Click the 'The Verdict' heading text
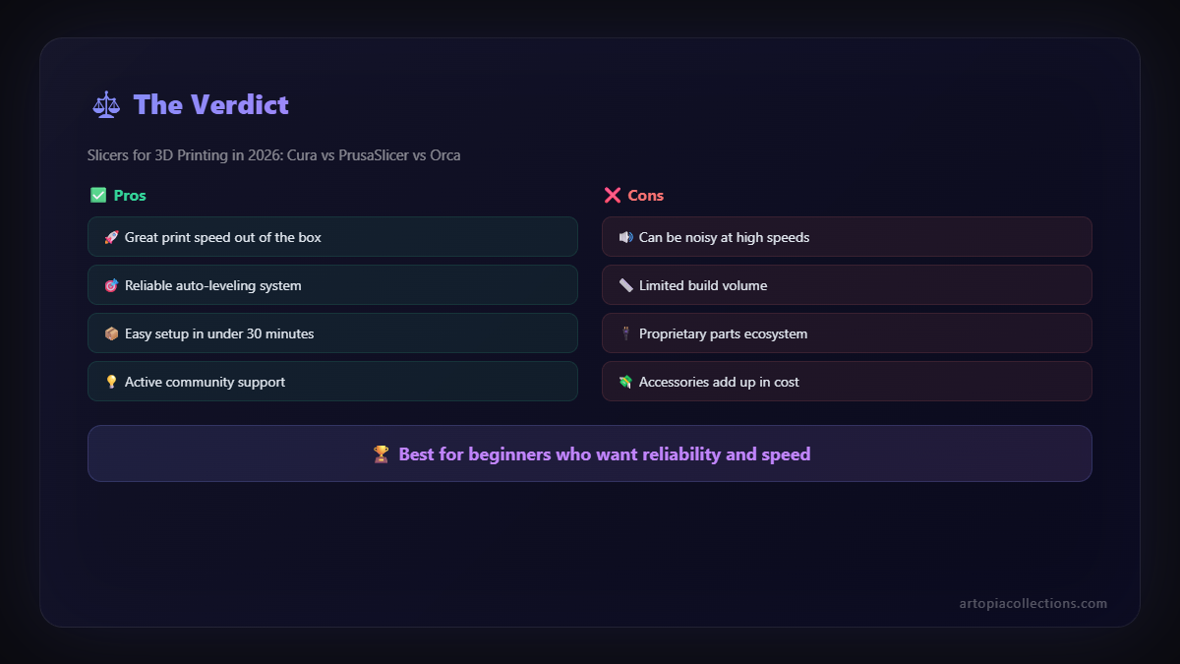 tap(210, 104)
